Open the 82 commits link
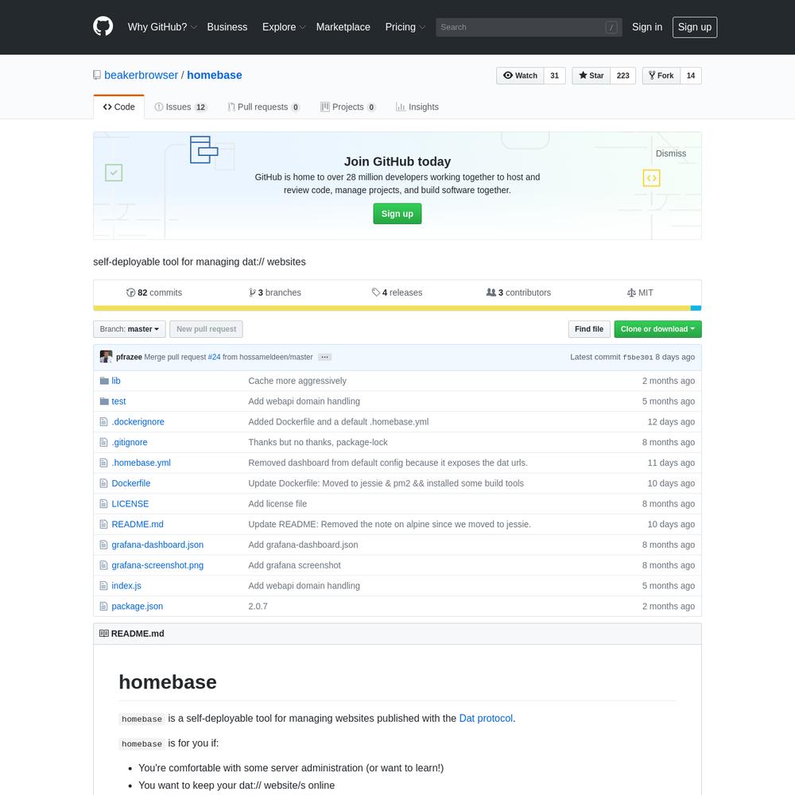This screenshot has height=795, width=795. [154, 293]
